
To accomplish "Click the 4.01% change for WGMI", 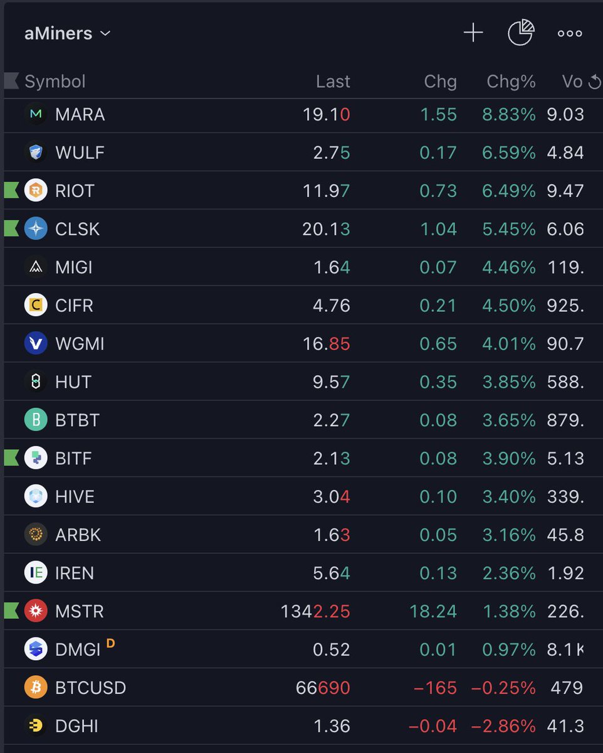I will tap(508, 344).
